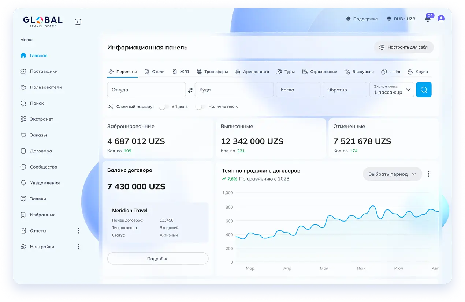Screen dimensions: 465x302
Task: Expand the Настройки three-dot menu
Action: (78, 247)
